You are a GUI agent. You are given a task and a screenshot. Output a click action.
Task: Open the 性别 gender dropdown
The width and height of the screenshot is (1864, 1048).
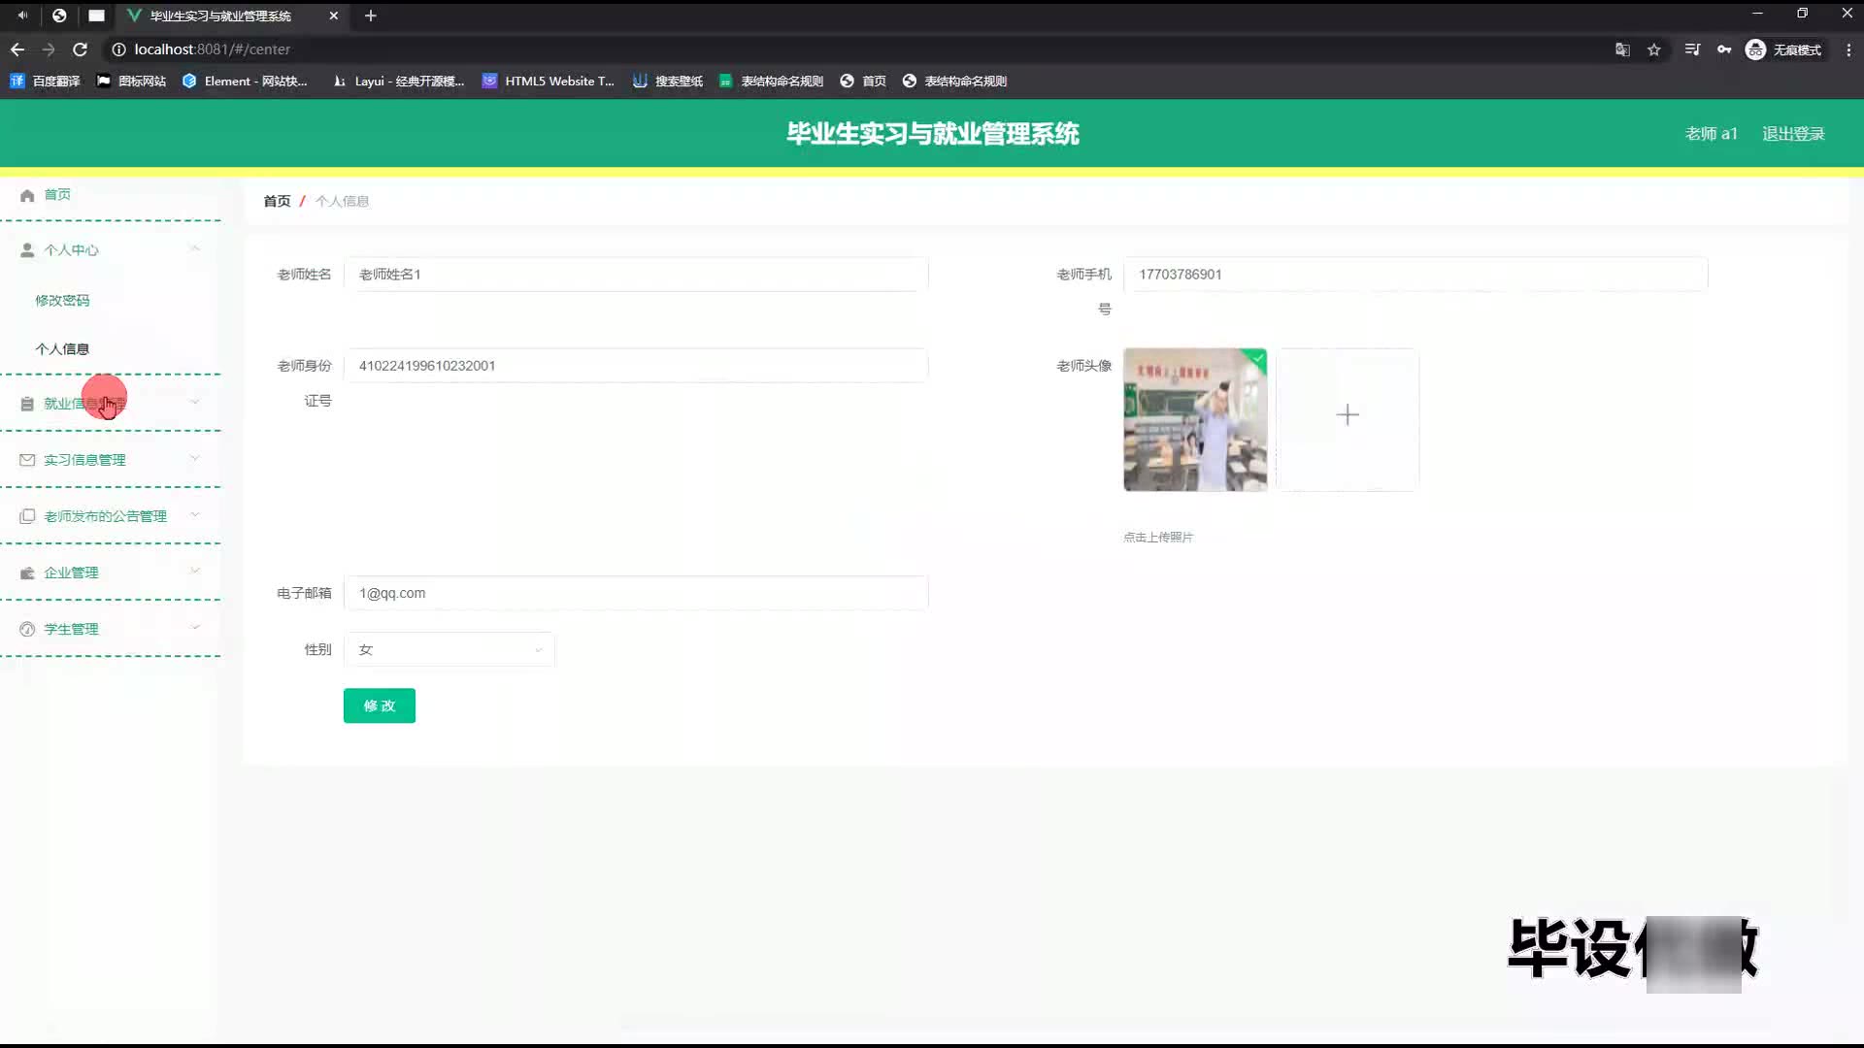point(449,649)
